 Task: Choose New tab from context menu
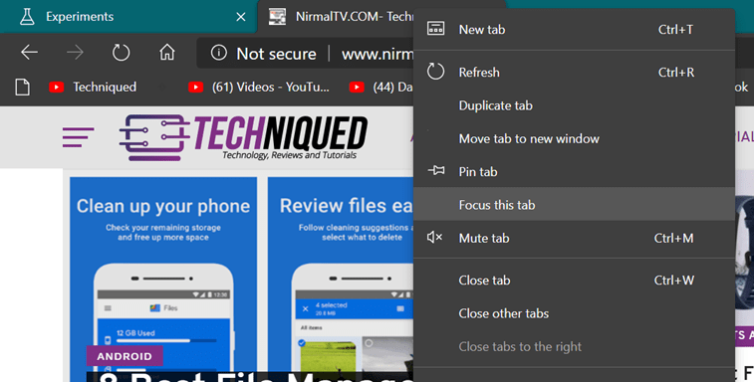pyautogui.click(x=574, y=29)
